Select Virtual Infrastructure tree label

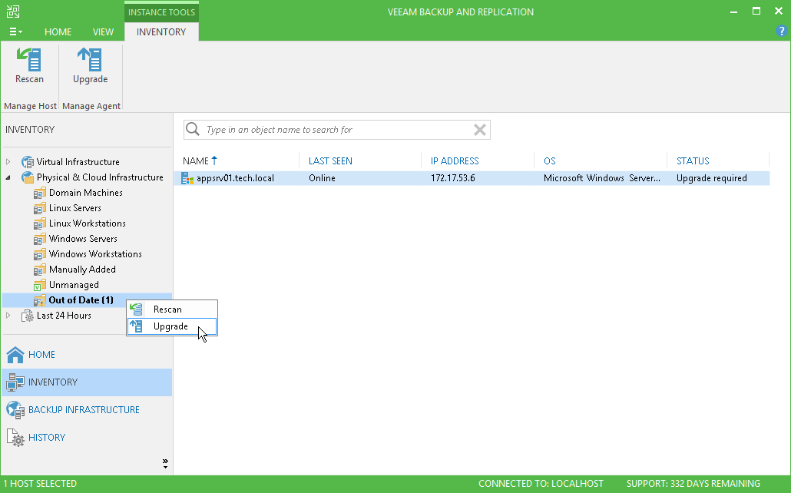[78, 162]
